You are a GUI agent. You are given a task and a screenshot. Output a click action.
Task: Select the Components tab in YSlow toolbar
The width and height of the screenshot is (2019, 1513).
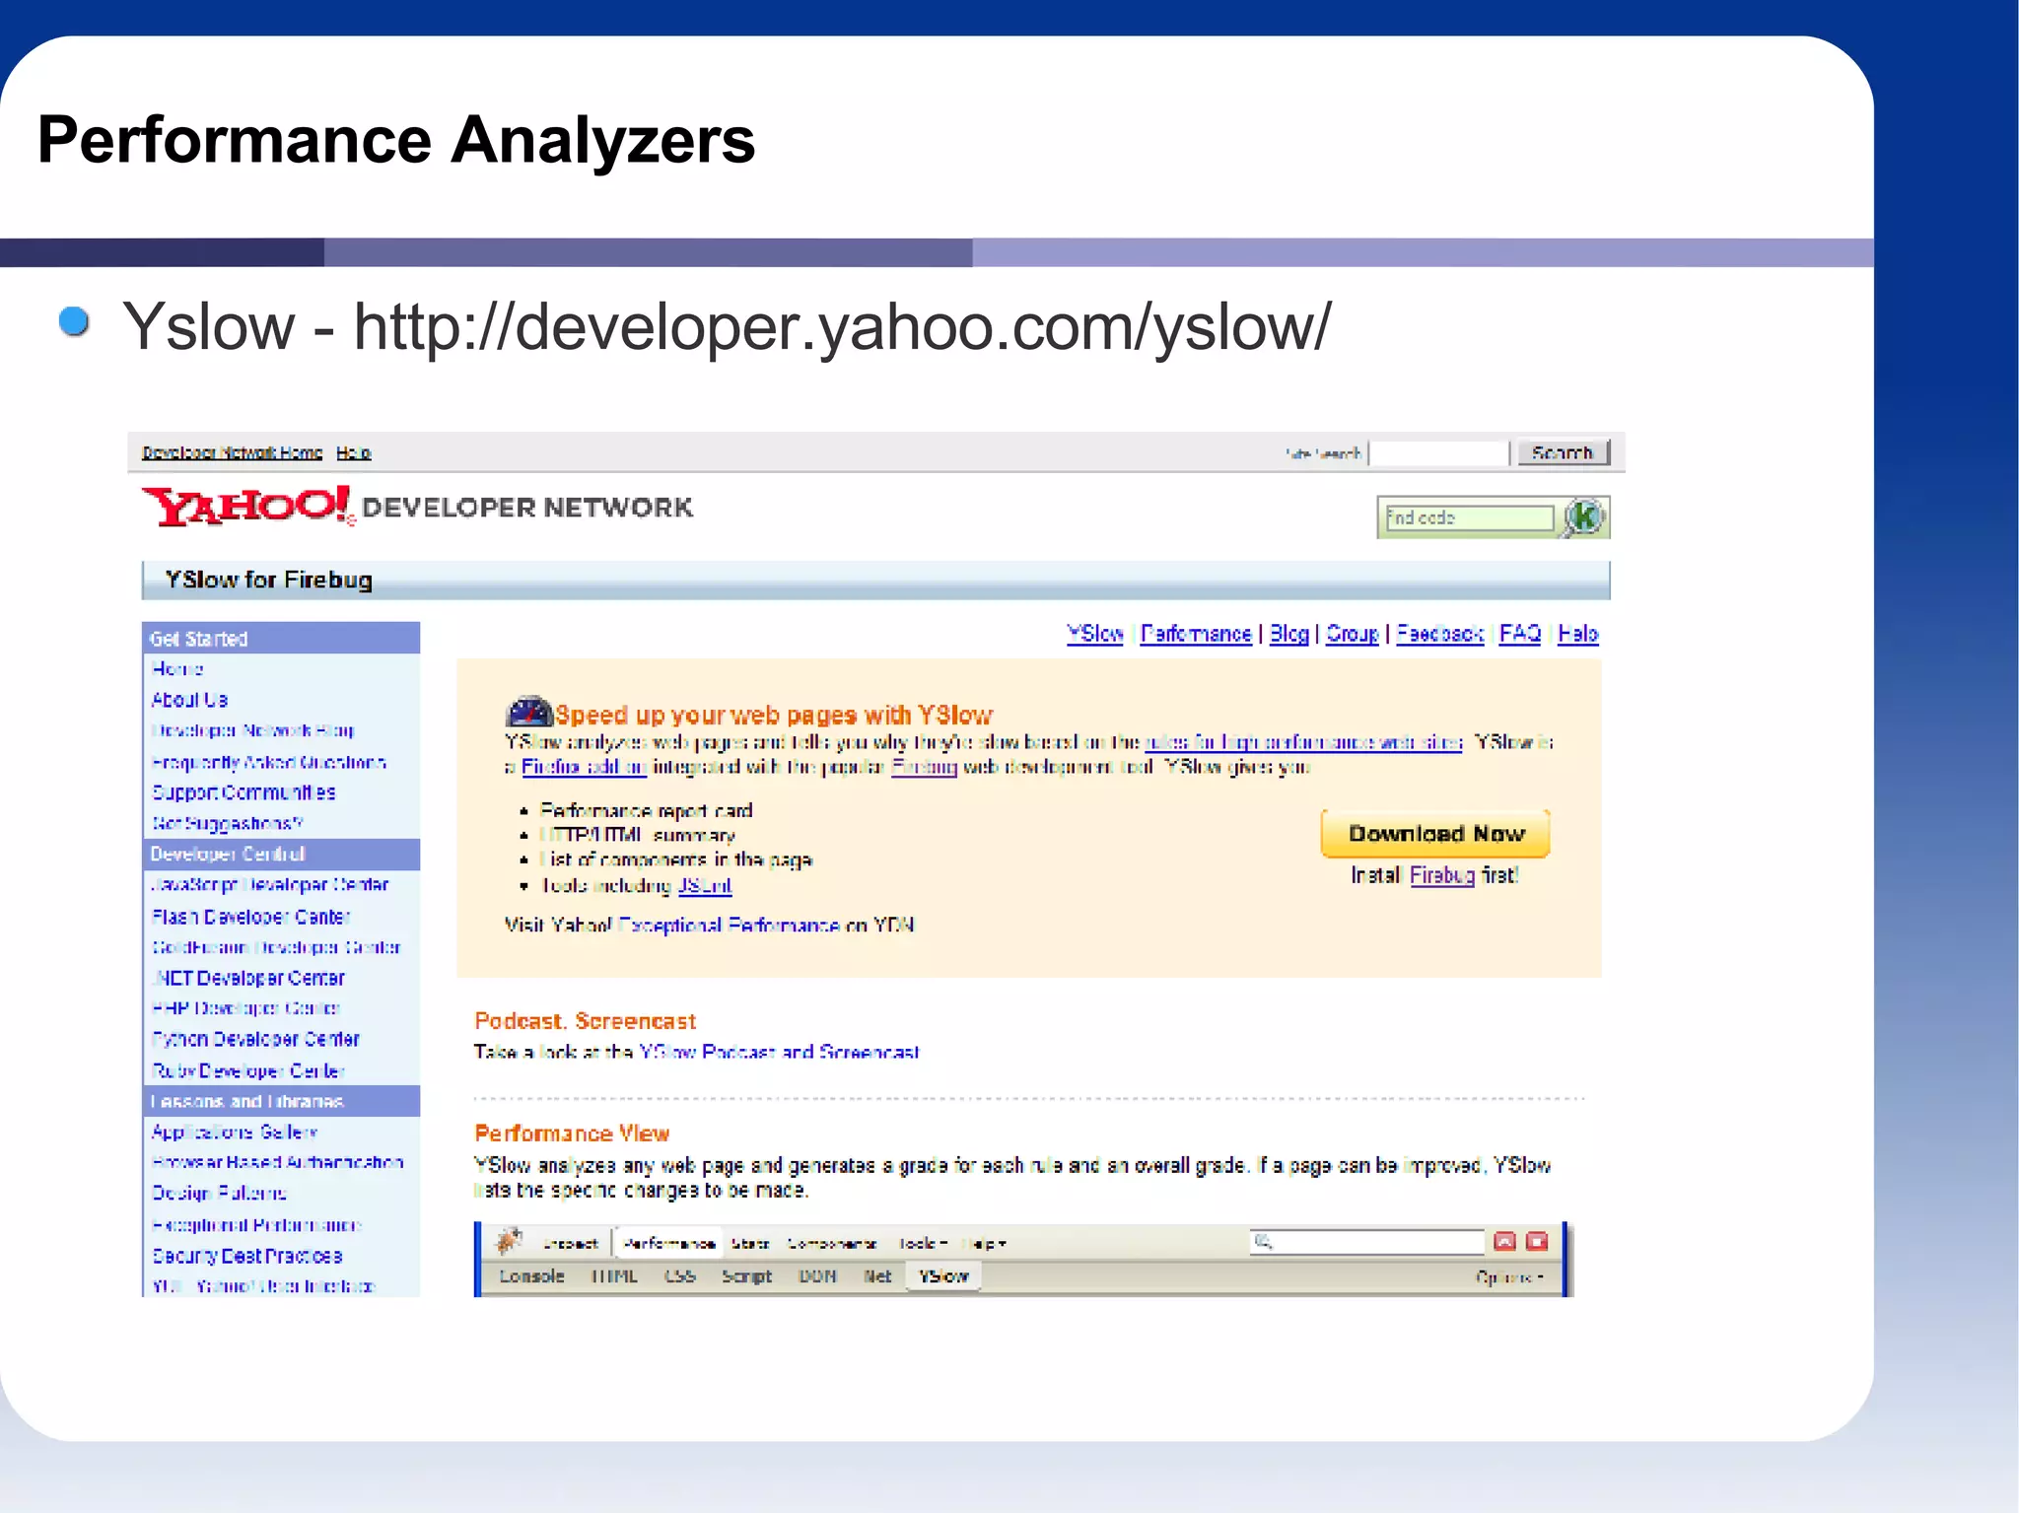[x=832, y=1244]
